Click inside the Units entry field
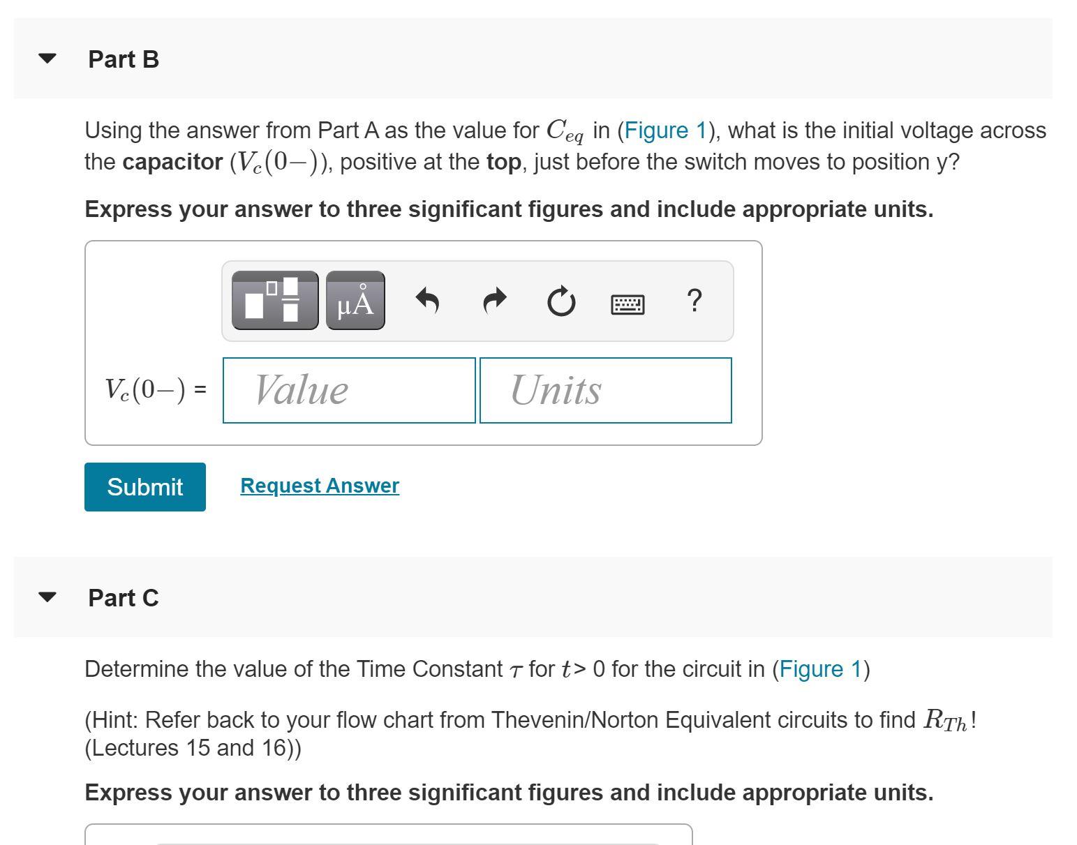 click(x=604, y=390)
